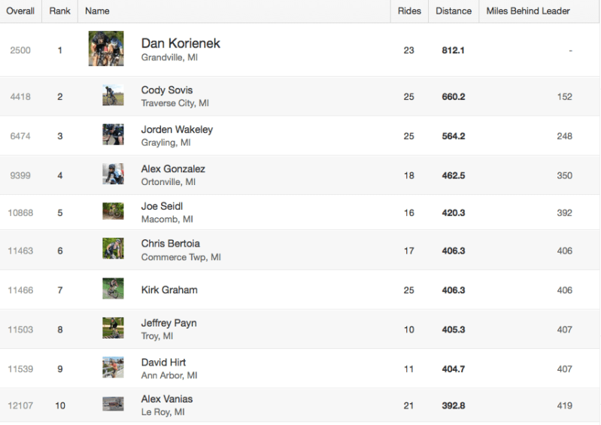Click Alex Vanias's avatar thumbnail
Screen dimensions: 601x425
tap(113, 405)
